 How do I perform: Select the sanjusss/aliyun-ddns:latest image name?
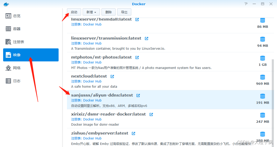point(102,95)
